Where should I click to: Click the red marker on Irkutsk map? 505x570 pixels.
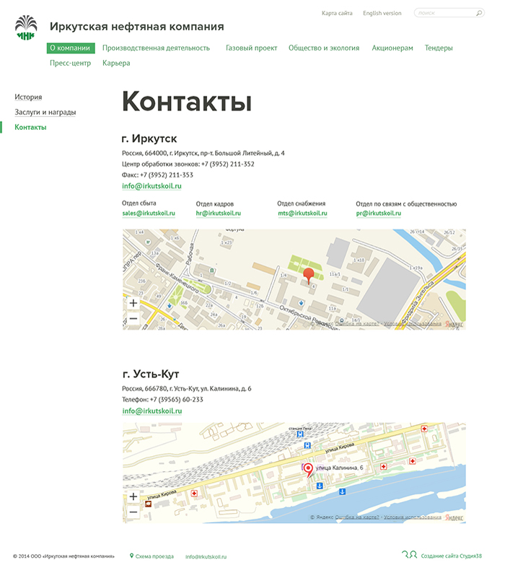(308, 275)
